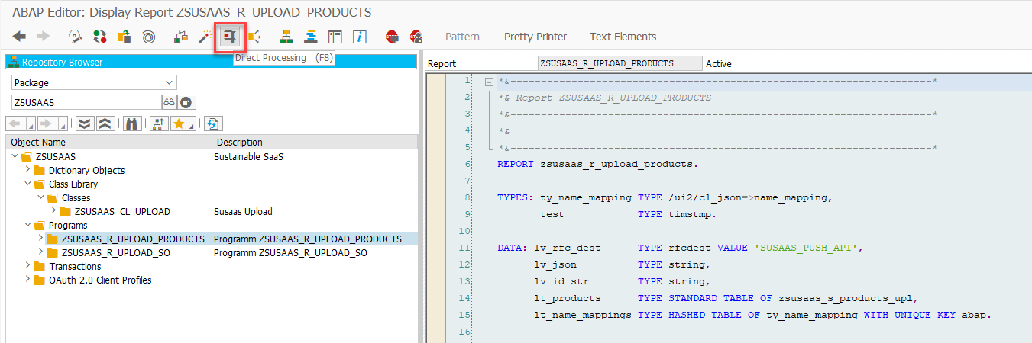Open the Other Object icon
Image resolution: width=1032 pixels, height=343 pixels.
124,37
